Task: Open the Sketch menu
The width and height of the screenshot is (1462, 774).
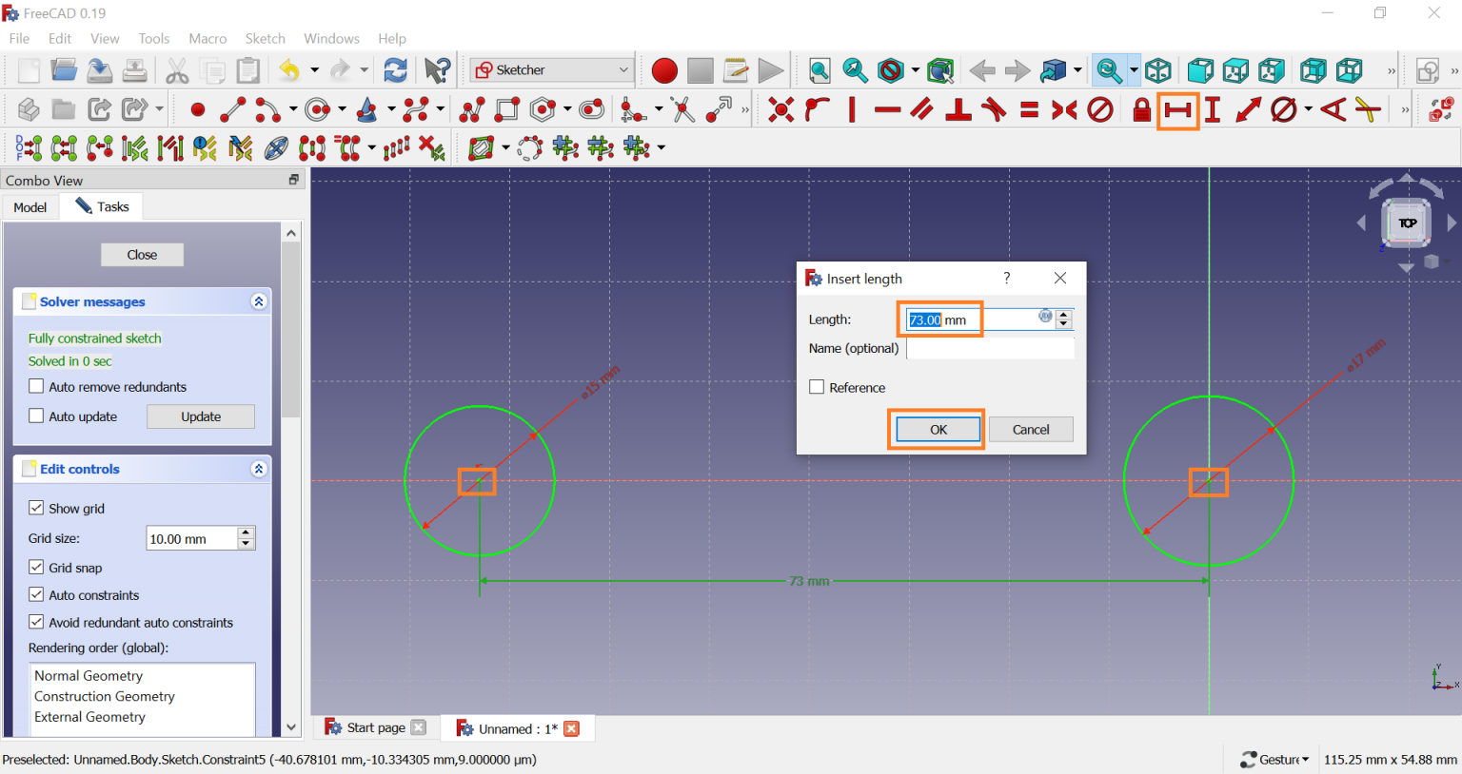Action: coord(265,39)
